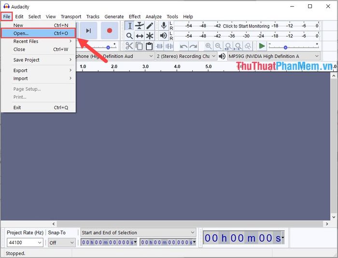Image resolution: width=338 pixels, height=258 pixels.
Task: Activate the Multi-Tool asterisk icon
Action: click(x=150, y=36)
